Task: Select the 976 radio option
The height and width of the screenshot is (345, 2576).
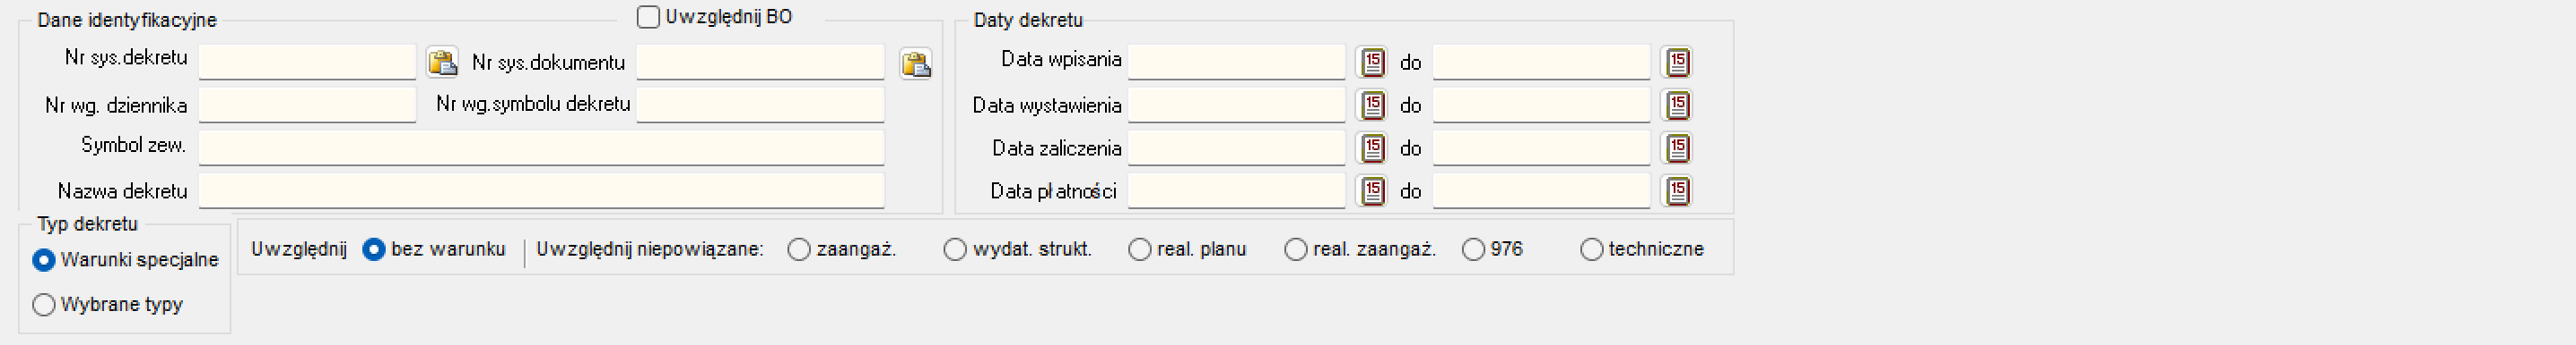Action: coord(1473,249)
